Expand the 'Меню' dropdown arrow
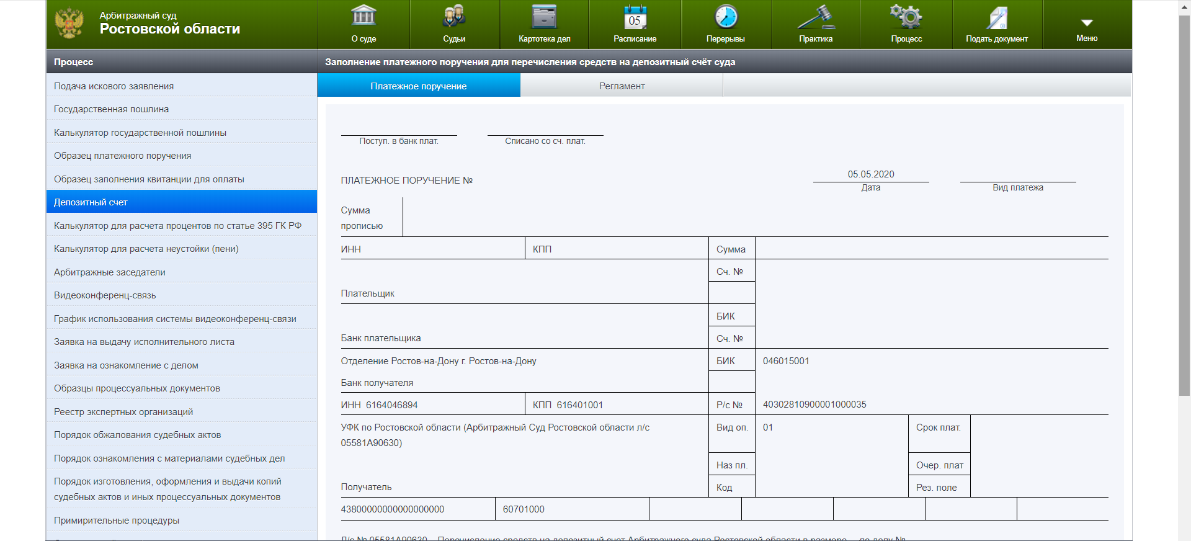 coord(1087,23)
